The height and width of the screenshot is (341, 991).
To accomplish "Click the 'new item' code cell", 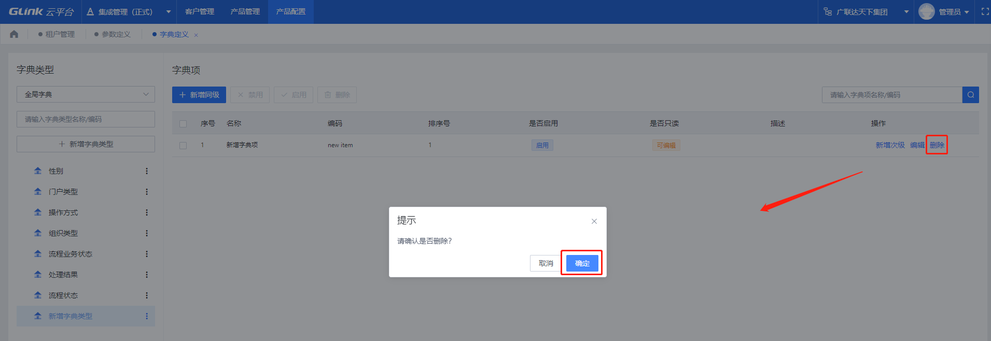I will [340, 145].
